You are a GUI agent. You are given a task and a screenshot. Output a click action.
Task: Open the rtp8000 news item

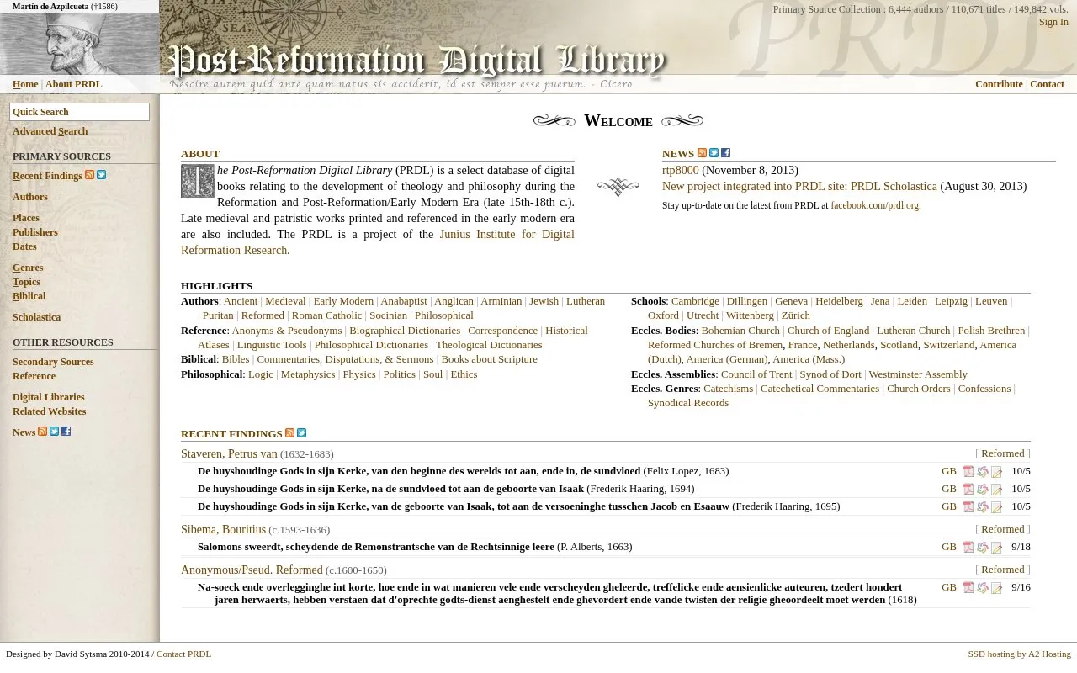coord(681,170)
